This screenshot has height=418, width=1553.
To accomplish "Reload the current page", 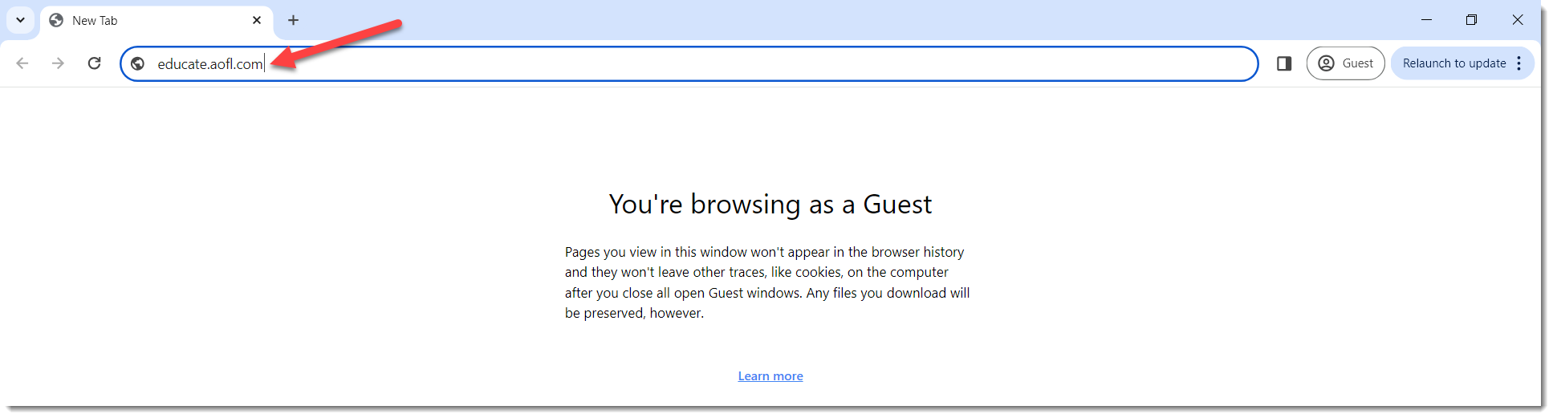I will [x=95, y=63].
